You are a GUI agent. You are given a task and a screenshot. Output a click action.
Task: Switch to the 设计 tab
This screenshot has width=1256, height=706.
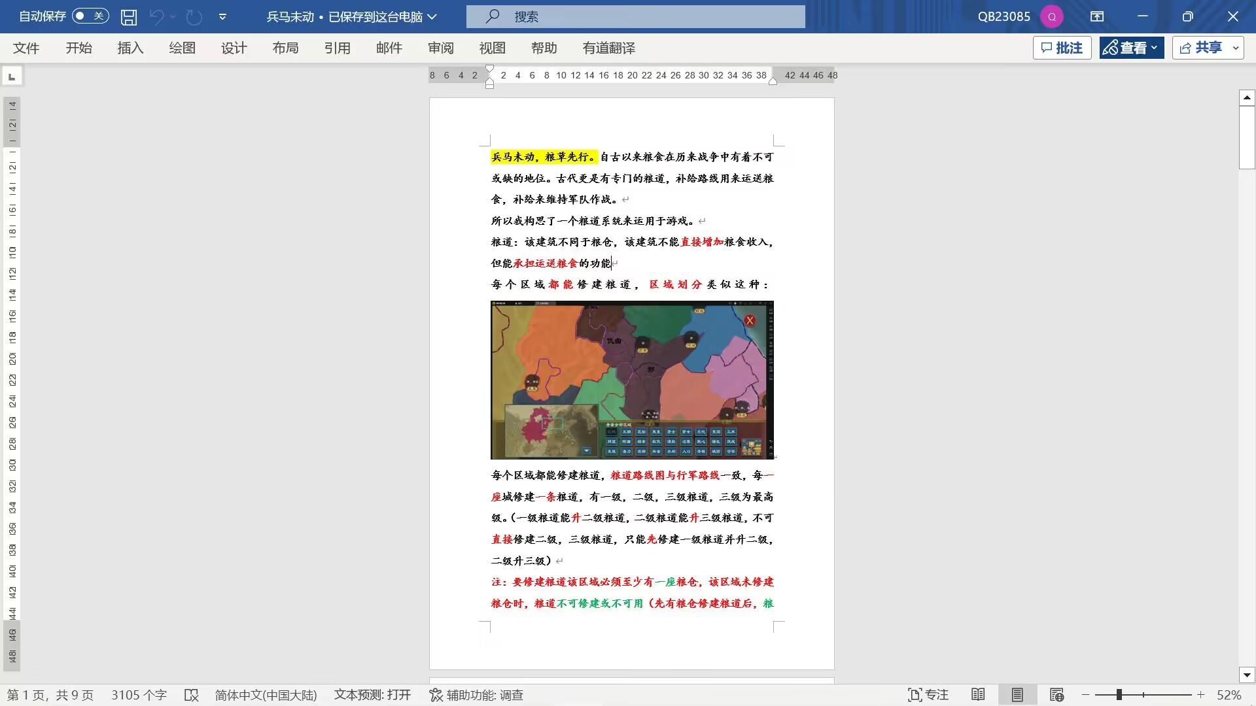coord(234,48)
